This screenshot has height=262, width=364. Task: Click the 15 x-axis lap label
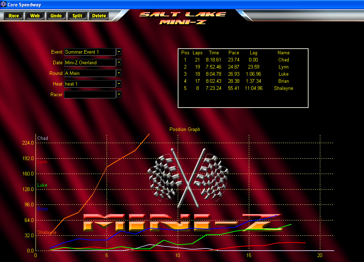249,256
